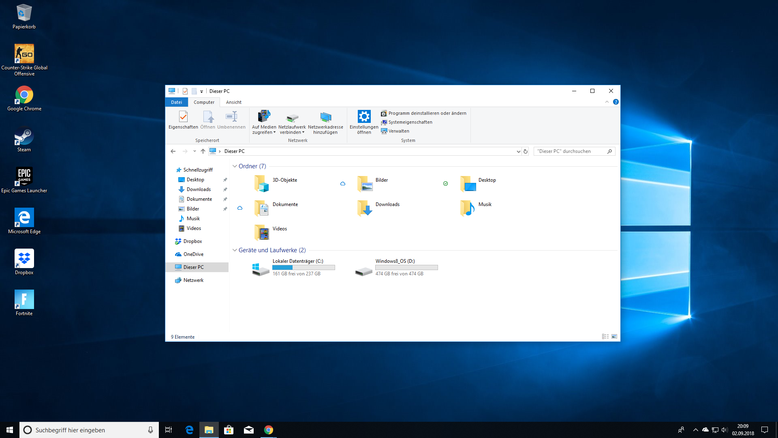Click Auf Medien zugreifen icon
This screenshot has width=778, height=438.
click(264, 117)
